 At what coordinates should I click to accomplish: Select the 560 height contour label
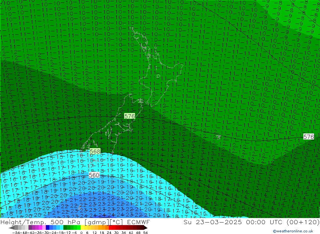click(94, 175)
